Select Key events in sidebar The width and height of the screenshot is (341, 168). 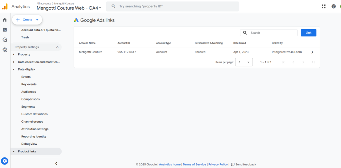29,84
